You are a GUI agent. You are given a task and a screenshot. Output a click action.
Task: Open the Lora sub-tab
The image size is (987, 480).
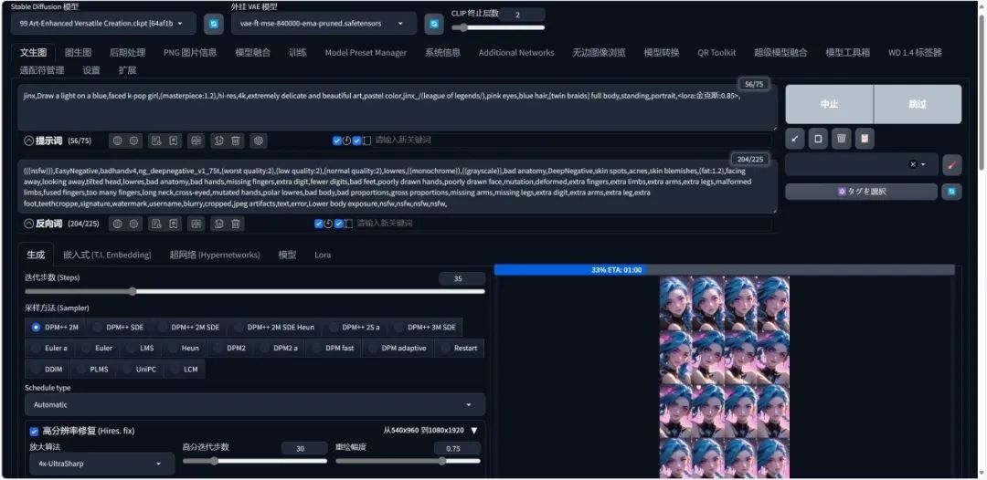point(323,256)
